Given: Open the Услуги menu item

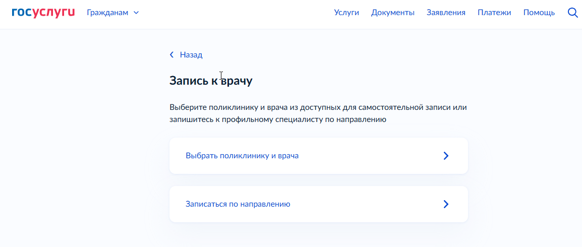Looking at the screenshot, I should (346, 13).
